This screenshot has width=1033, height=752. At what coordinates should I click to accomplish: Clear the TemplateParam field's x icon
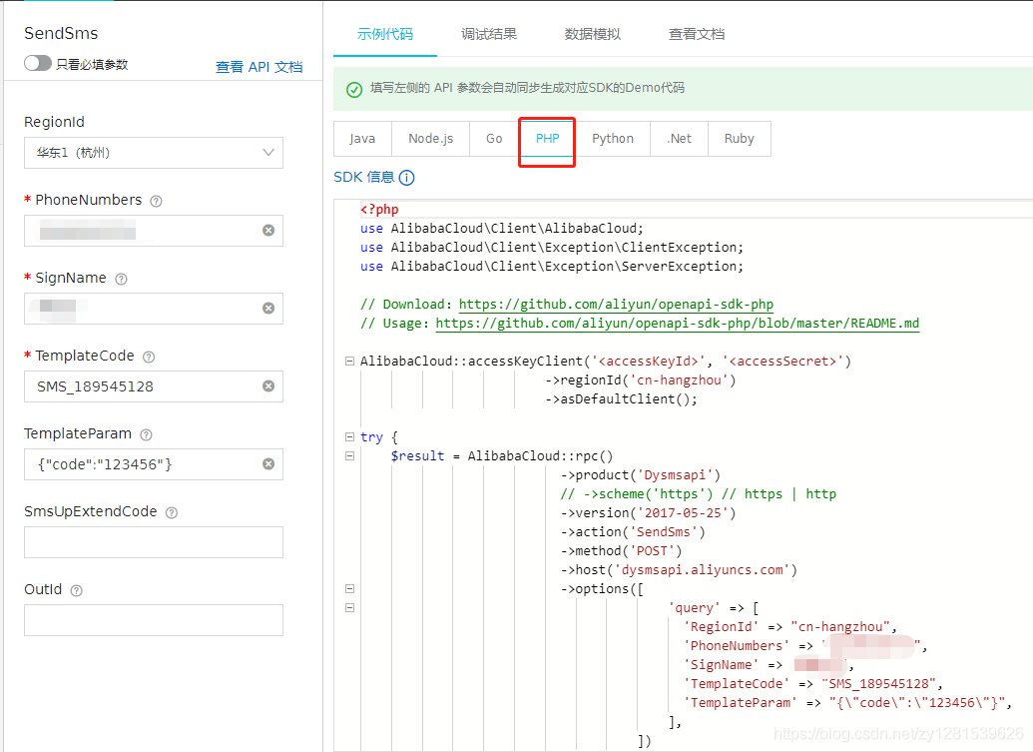pyautogui.click(x=267, y=464)
